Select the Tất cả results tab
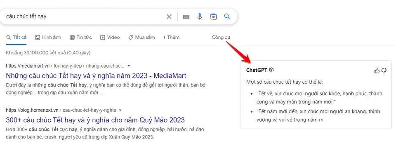This screenshot has width=396, height=150. (16, 37)
